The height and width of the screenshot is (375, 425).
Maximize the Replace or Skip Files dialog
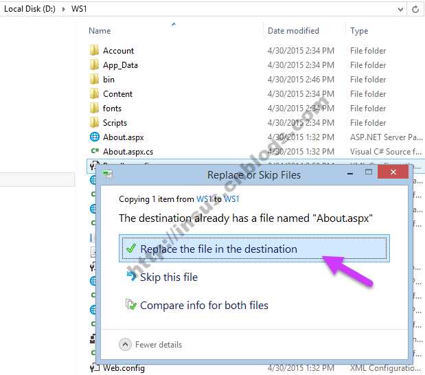(368, 172)
